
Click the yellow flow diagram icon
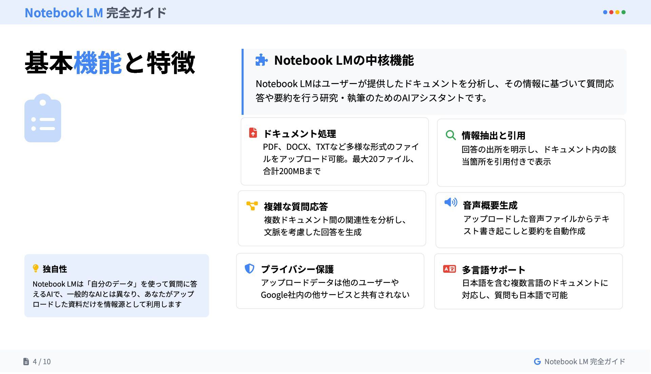pyautogui.click(x=252, y=205)
